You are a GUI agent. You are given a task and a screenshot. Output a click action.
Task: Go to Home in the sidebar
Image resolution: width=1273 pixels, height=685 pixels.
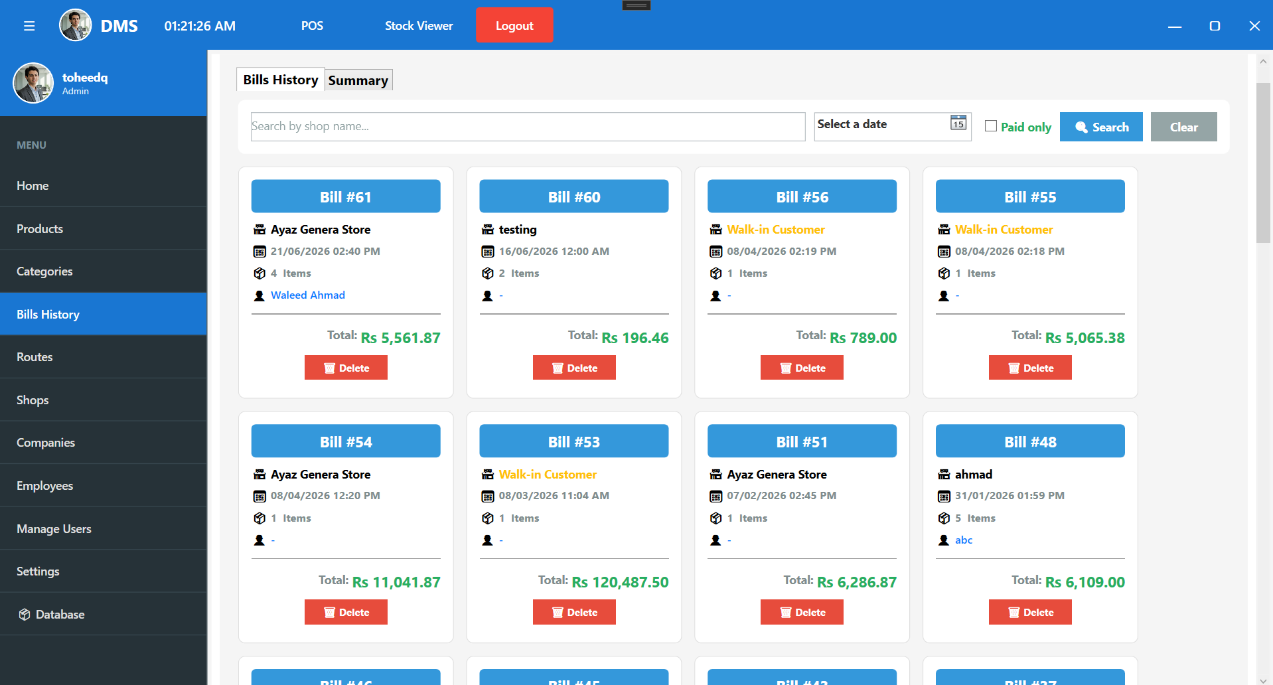coord(104,186)
